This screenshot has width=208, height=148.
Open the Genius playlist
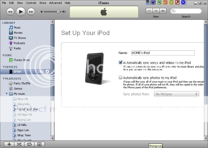[x=18, y=89]
